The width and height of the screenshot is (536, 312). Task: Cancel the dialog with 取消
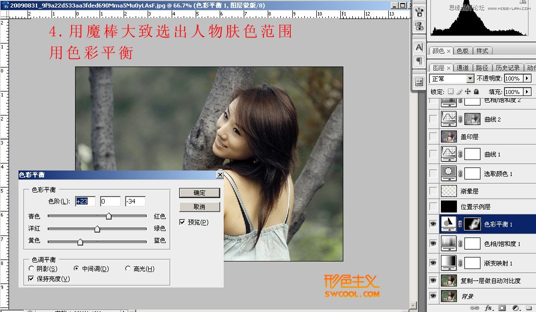pos(199,207)
